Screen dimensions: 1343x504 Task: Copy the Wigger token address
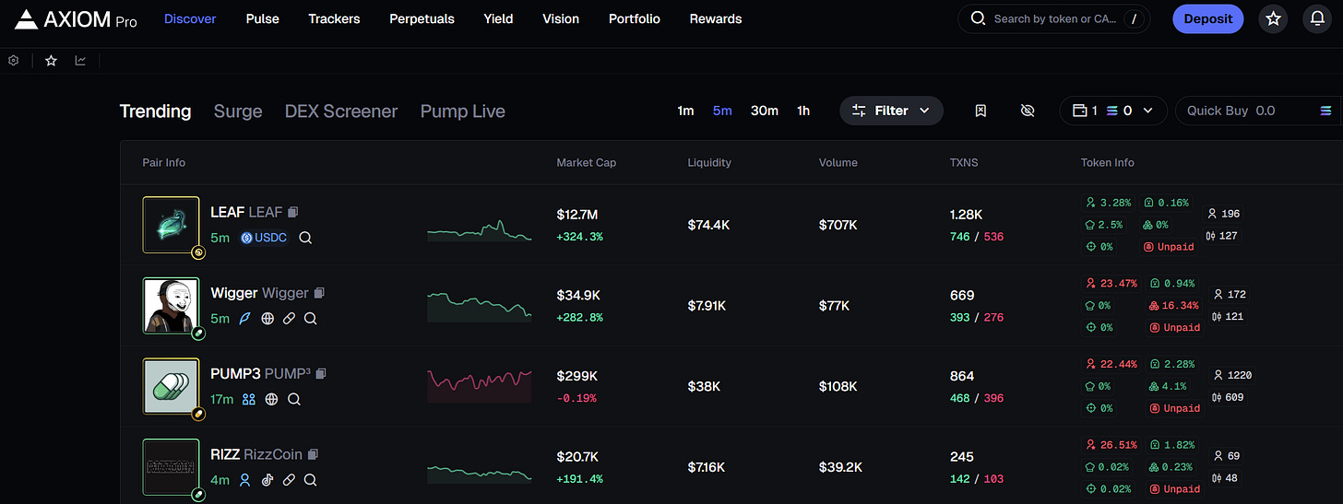[x=319, y=293]
